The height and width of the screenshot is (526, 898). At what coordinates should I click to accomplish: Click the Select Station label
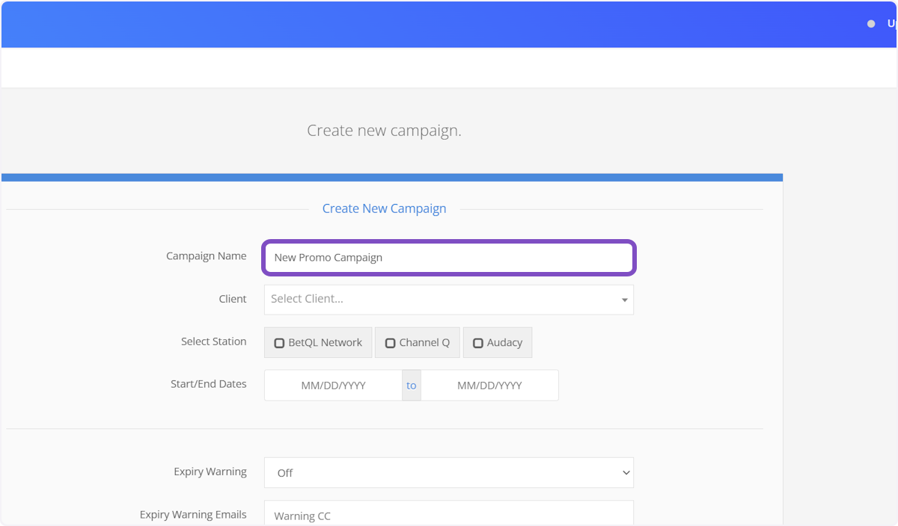pyautogui.click(x=213, y=341)
